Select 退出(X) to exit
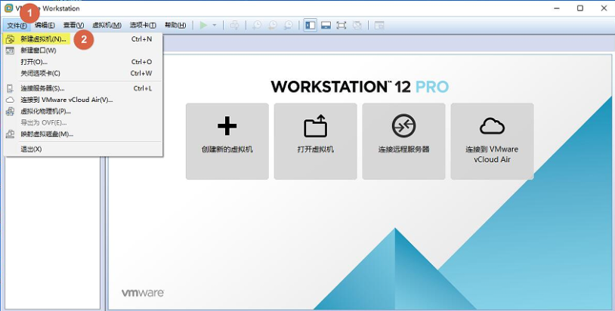This screenshot has width=615, height=311. coord(83,149)
